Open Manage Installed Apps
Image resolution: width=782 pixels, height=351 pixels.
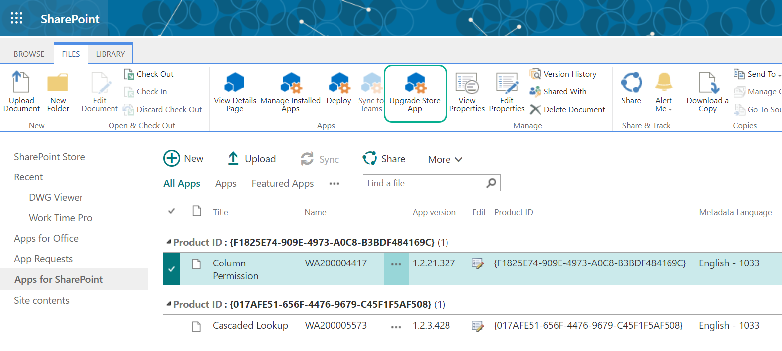tap(291, 92)
